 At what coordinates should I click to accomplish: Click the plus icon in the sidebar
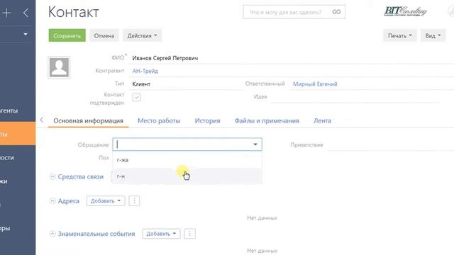click(x=6, y=13)
